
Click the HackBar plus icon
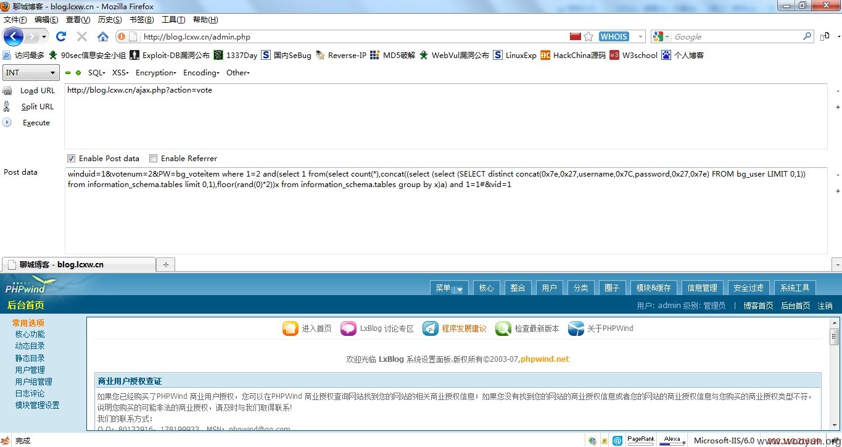tap(78, 73)
